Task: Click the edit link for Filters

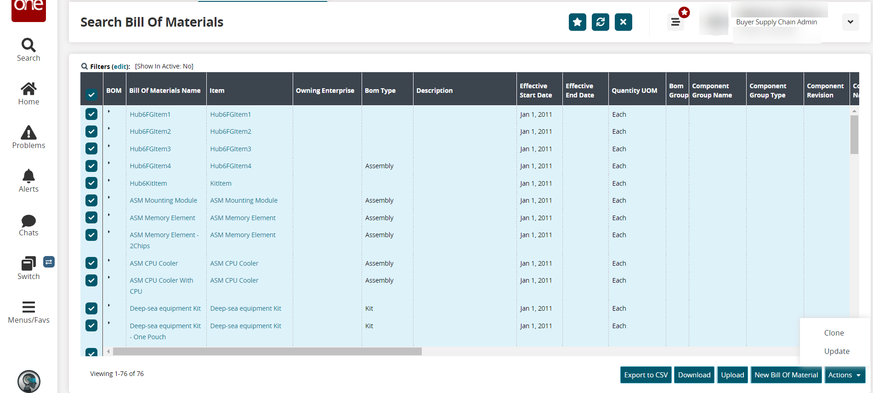Action: click(120, 67)
